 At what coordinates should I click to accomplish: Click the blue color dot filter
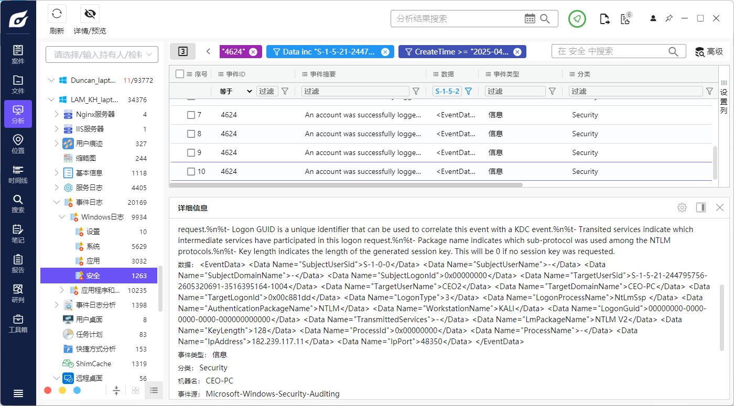point(77,390)
